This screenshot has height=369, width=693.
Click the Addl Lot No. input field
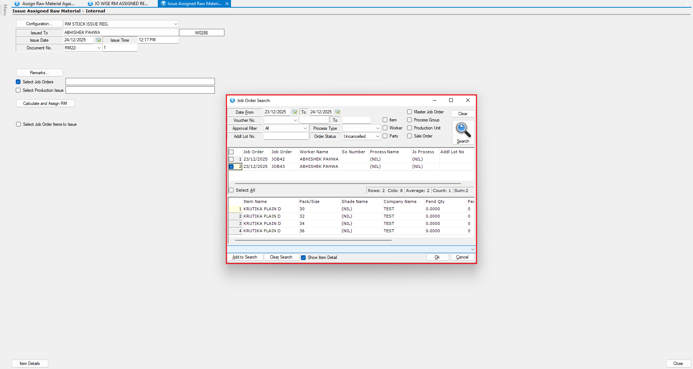click(x=286, y=136)
